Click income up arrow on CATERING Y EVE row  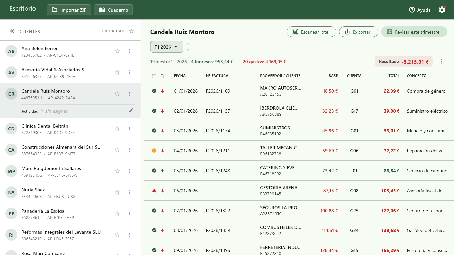163,171
